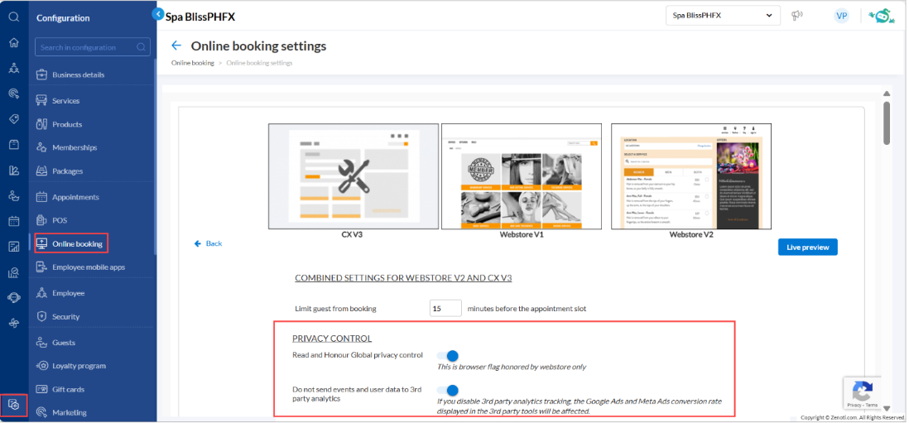
Task: Select the CX V3 template thumbnail
Action: coord(353,176)
